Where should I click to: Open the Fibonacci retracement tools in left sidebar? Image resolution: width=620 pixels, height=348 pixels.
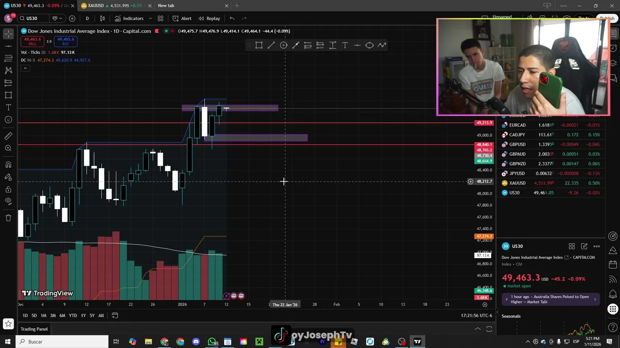pyautogui.click(x=8, y=58)
